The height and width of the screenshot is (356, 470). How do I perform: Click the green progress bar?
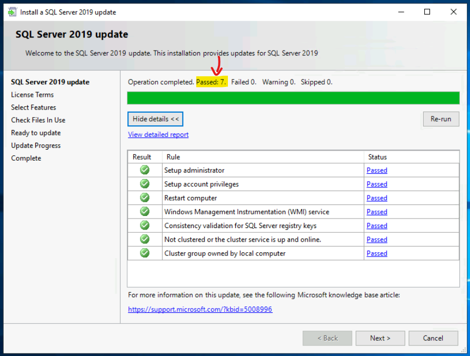pyautogui.click(x=293, y=98)
